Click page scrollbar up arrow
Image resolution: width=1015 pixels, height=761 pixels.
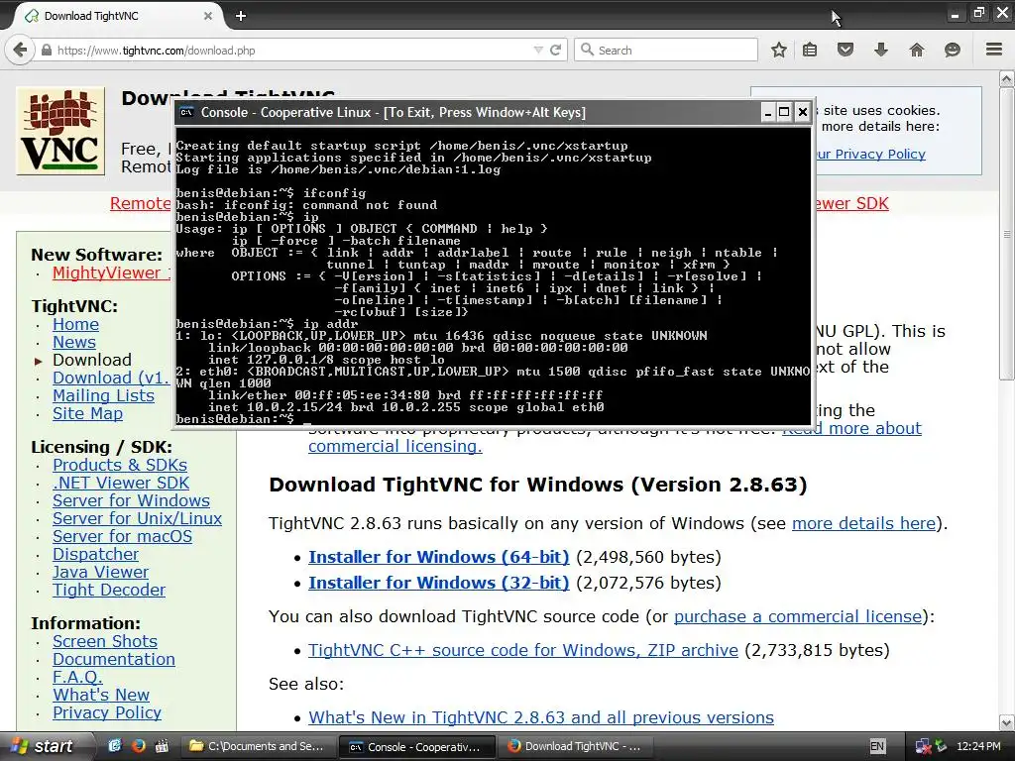coord(1007,79)
